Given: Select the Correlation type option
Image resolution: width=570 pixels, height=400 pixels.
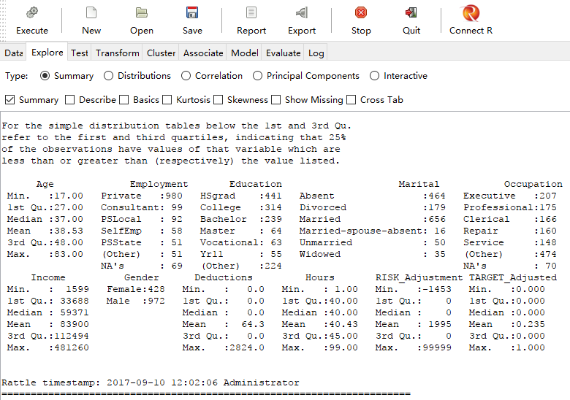Looking at the screenshot, I should [x=186, y=76].
